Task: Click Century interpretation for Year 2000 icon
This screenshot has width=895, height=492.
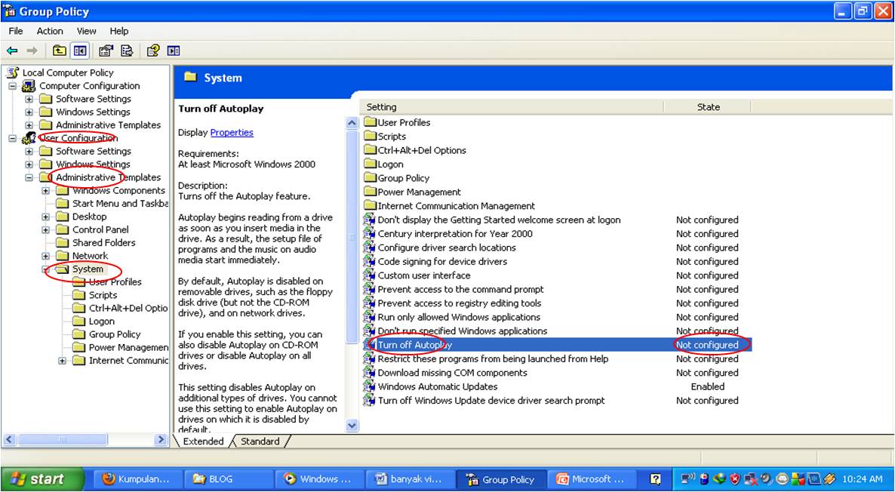Action: pyautogui.click(x=369, y=233)
